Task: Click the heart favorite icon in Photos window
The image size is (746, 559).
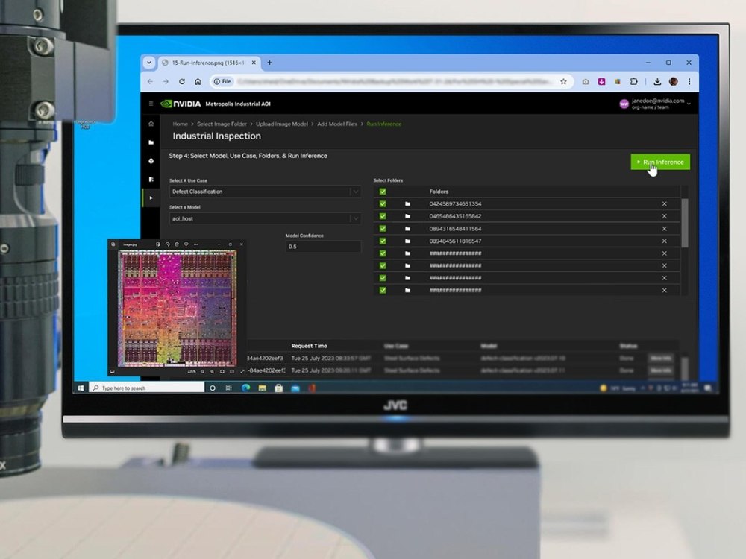Action: [x=186, y=244]
